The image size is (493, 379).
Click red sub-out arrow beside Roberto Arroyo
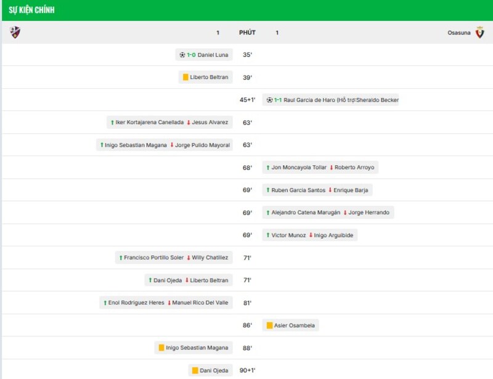332,168
